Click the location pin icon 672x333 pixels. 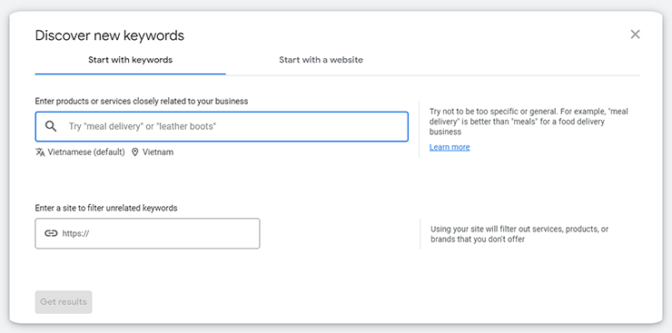pyautogui.click(x=134, y=152)
